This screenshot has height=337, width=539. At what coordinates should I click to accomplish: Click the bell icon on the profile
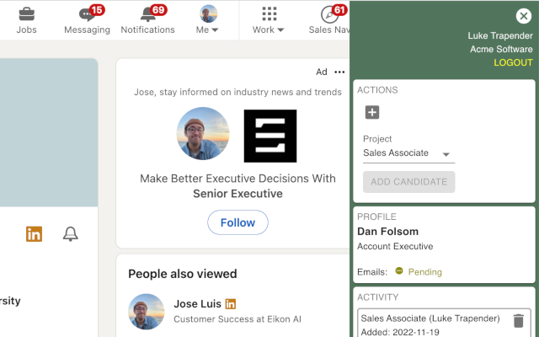pos(71,234)
